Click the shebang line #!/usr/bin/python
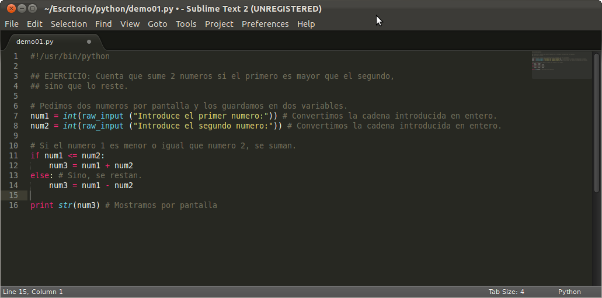 pyautogui.click(x=70, y=57)
